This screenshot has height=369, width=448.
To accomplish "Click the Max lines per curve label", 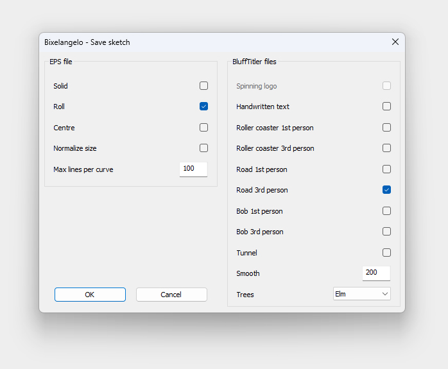I will 83,169.
